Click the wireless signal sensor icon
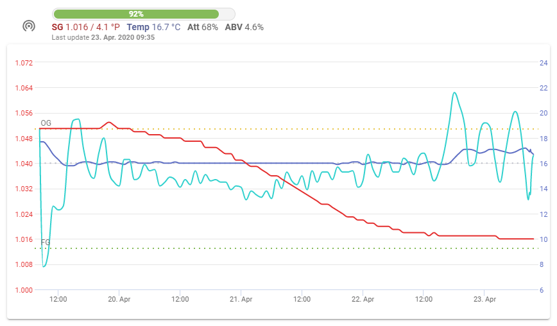 pyautogui.click(x=28, y=26)
